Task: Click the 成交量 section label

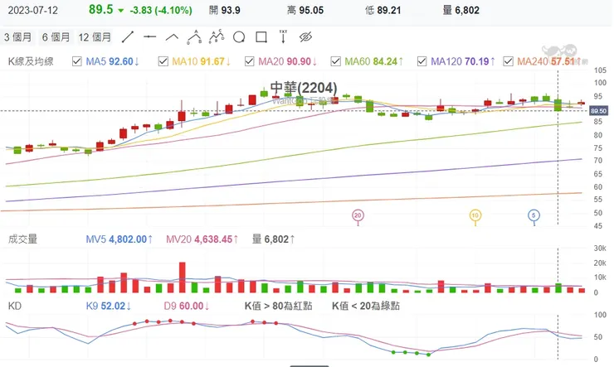Action: coord(22,239)
